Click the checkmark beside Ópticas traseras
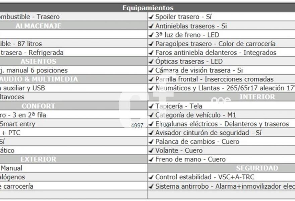 coord(152,61)
